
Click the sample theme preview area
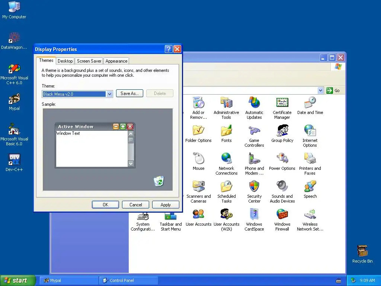tap(108, 150)
